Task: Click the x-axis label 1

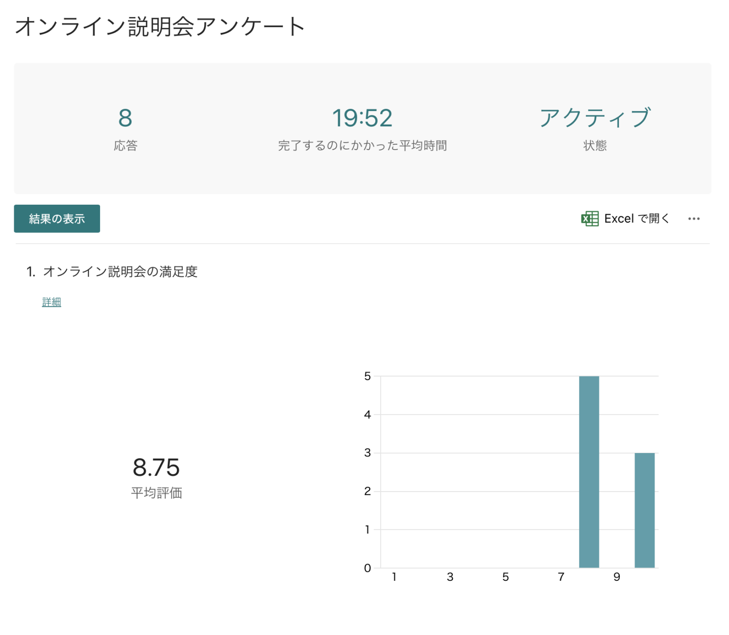Action: (x=394, y=577)
